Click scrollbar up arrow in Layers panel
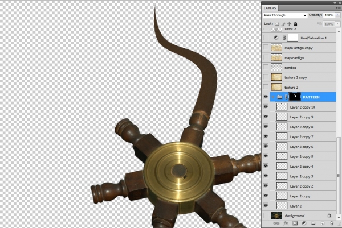 (339, 31)
